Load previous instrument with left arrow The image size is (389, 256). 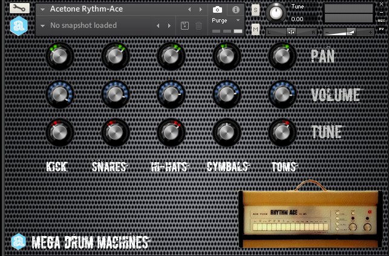[189, 10]
